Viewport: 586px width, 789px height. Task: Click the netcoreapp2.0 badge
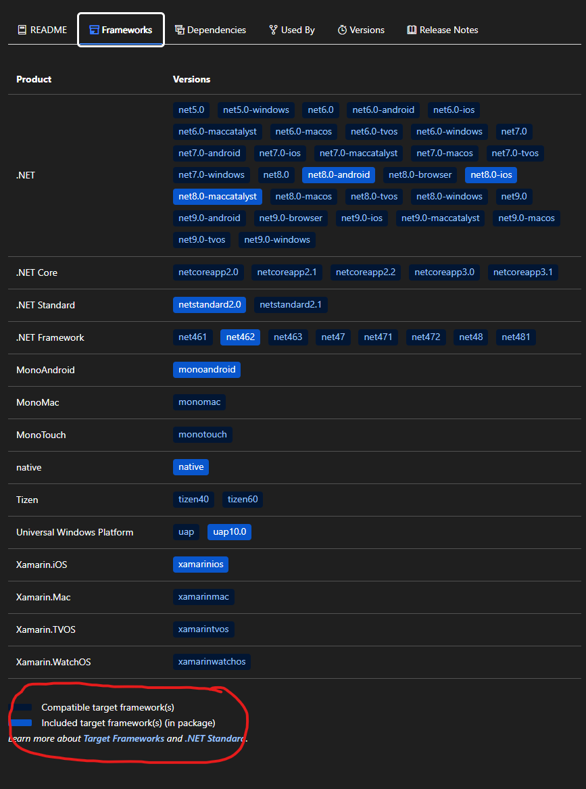pos(208,272)
